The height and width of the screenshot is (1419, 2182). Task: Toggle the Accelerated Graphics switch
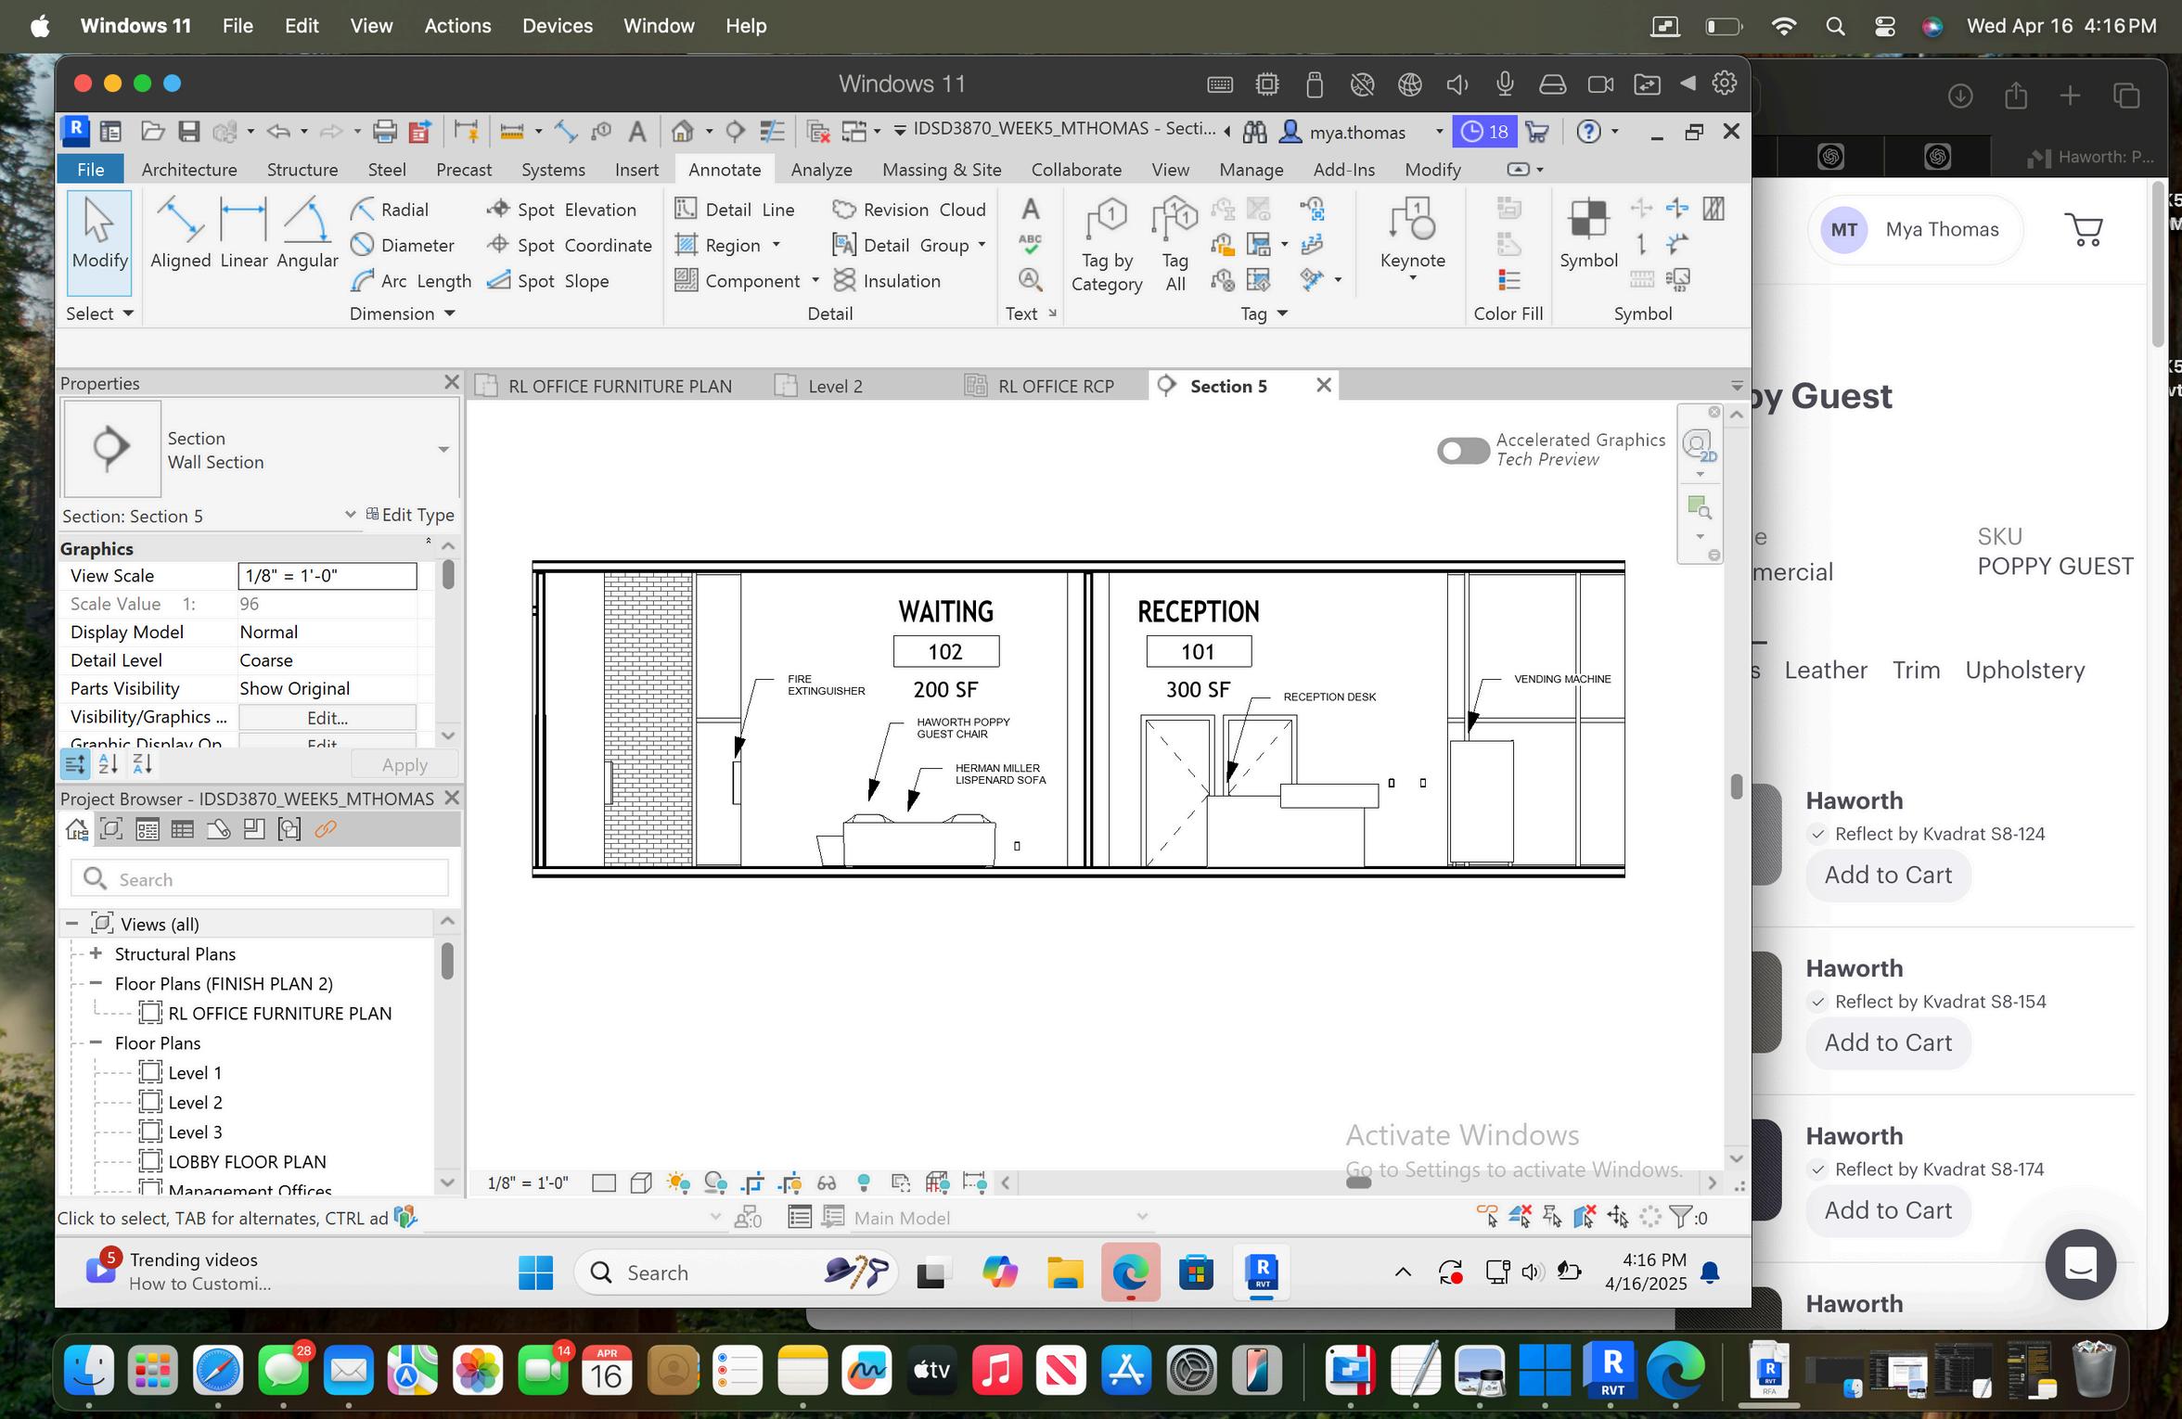(1463, 451)
